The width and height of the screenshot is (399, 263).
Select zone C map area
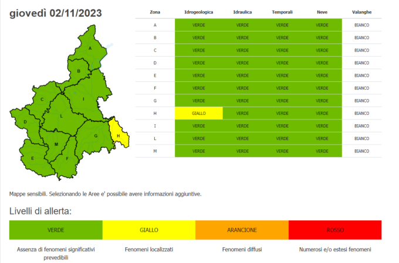tap(42, 100)
